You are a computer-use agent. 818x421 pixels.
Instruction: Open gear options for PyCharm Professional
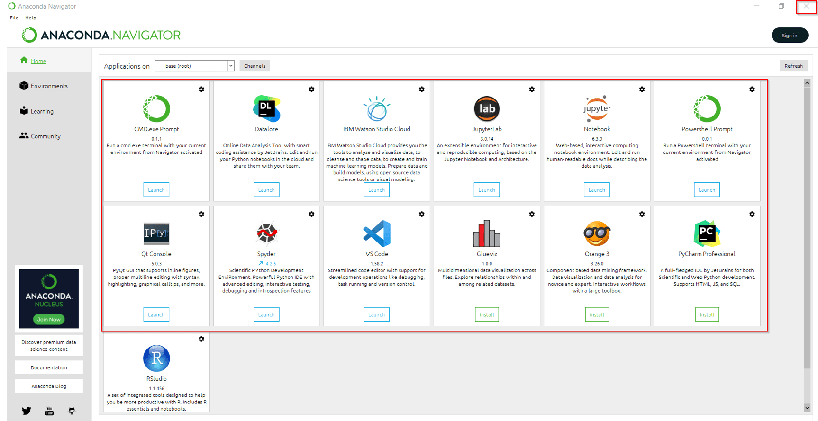(x=752, y=215)
